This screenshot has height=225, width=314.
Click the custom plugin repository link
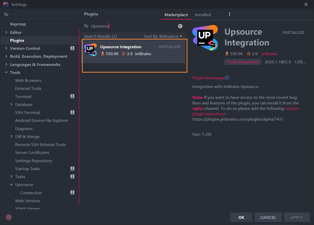pos(246,111)
